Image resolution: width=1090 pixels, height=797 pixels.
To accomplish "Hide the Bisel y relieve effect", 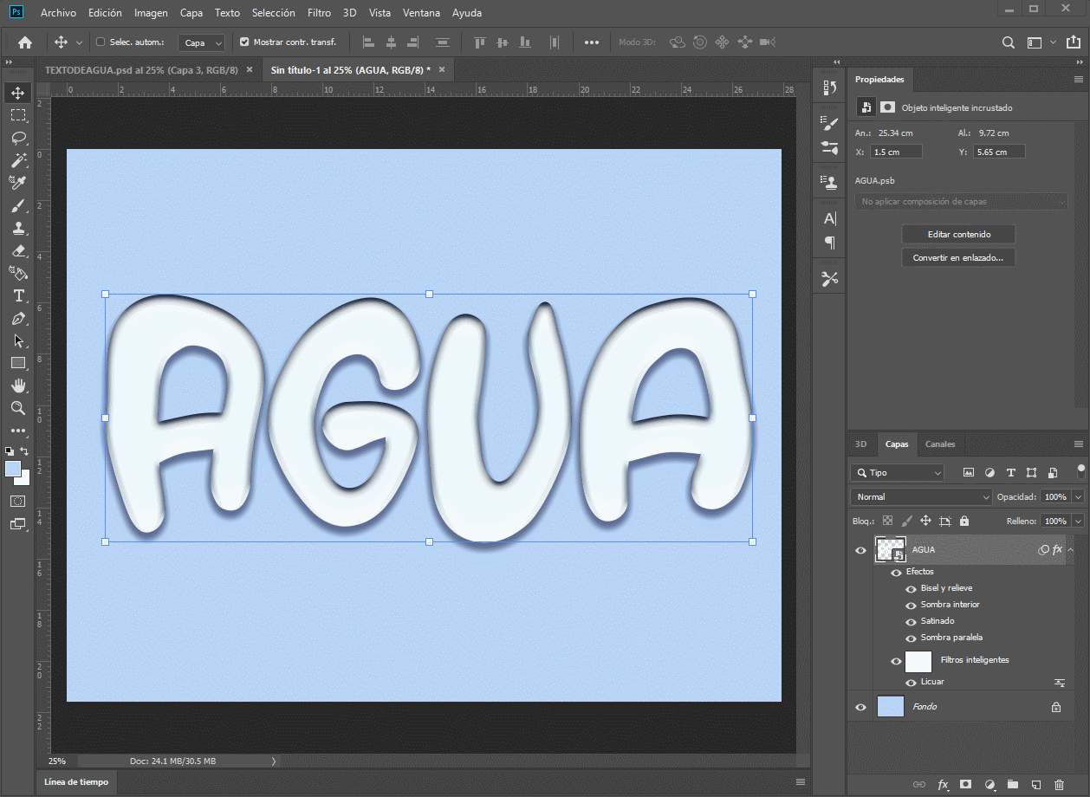I will 911,589.
